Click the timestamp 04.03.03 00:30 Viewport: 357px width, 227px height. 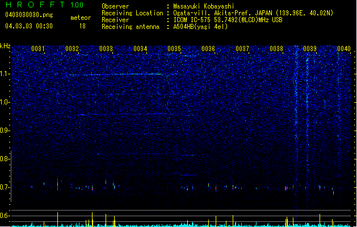tap(29, 26)
